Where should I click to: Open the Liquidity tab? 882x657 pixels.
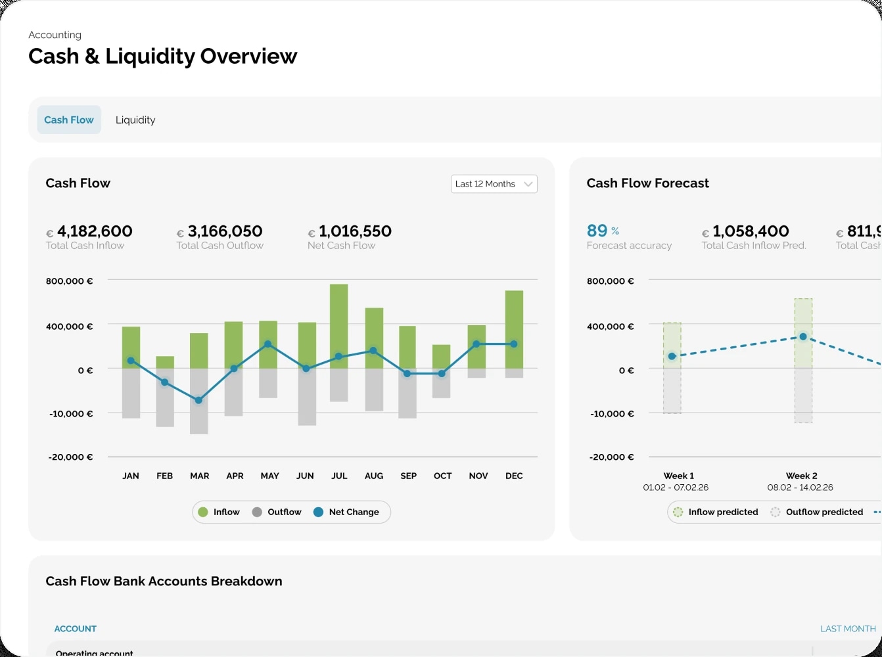point(135,120)
